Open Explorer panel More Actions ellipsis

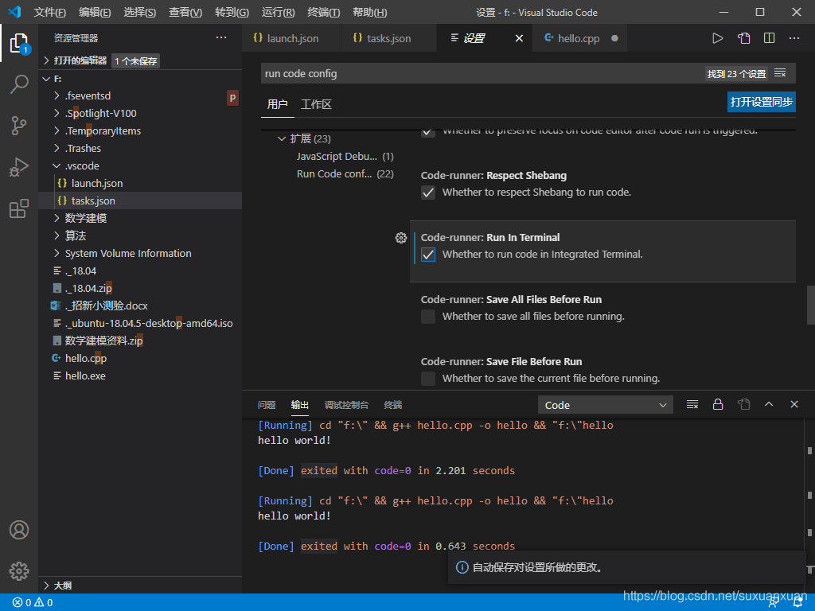click(x=221, y=37)
